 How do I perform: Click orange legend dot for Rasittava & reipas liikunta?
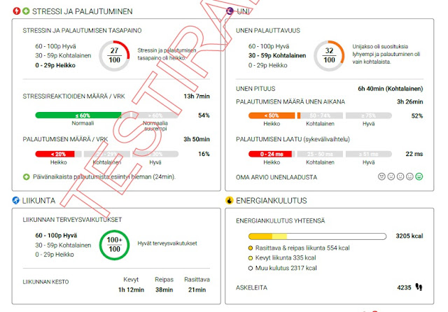(x=251, y=248)
